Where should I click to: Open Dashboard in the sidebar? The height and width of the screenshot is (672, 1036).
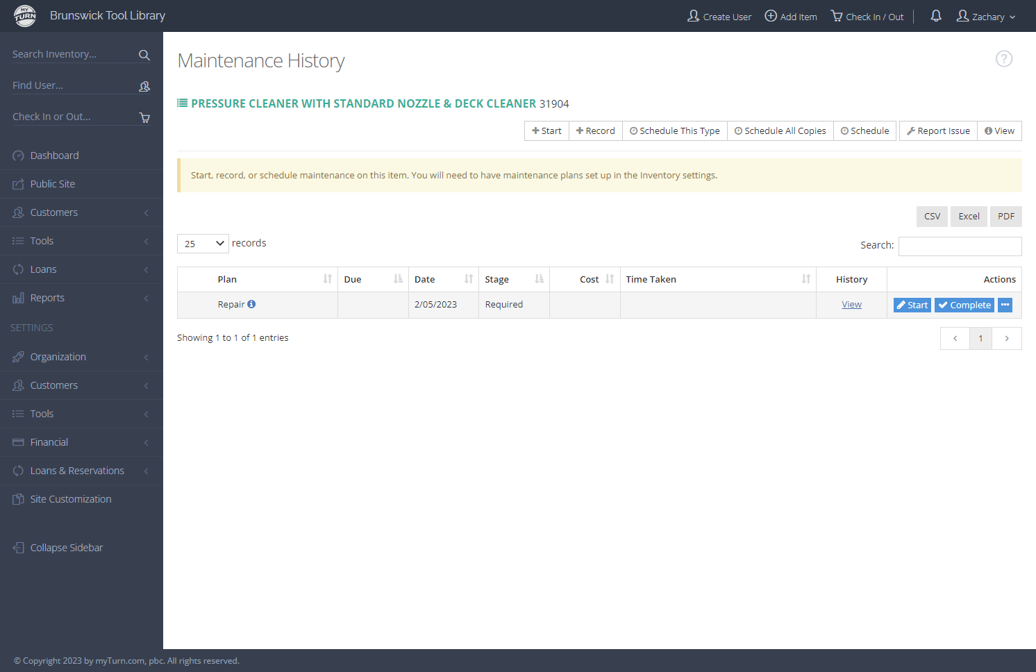pos(81,156)
